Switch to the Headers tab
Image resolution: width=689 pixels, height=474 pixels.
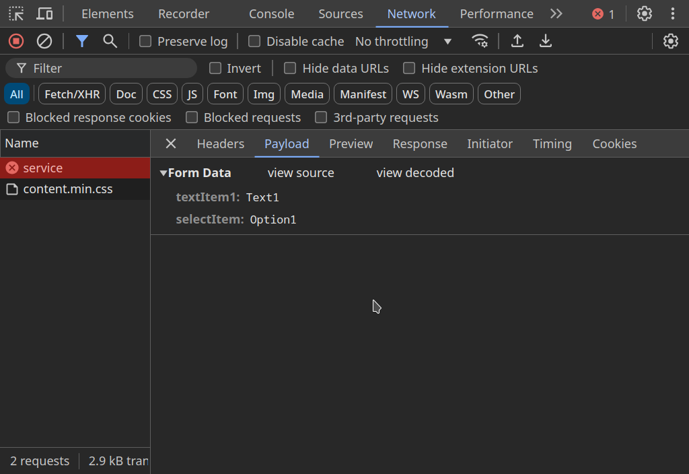tap(220, 143)
